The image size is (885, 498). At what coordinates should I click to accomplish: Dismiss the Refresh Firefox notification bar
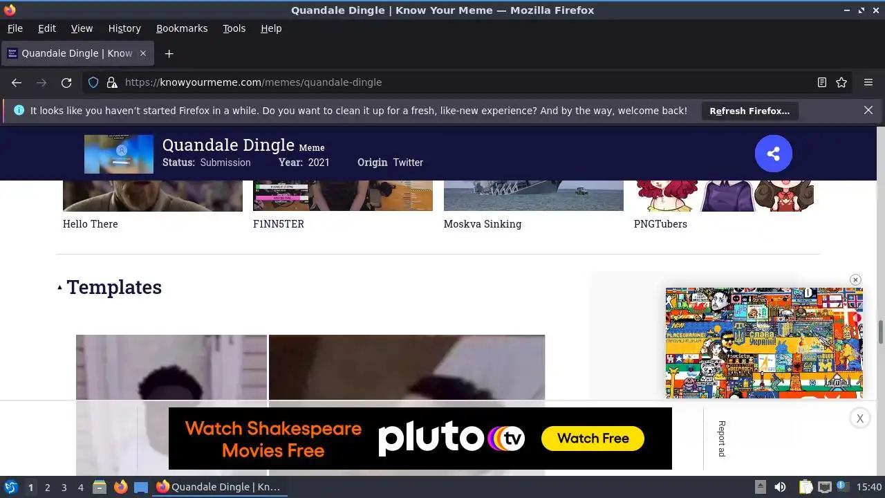(868, 111)
